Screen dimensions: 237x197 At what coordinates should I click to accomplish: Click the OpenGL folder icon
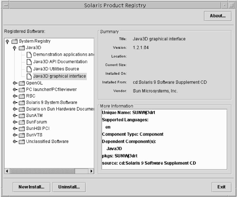22,83
